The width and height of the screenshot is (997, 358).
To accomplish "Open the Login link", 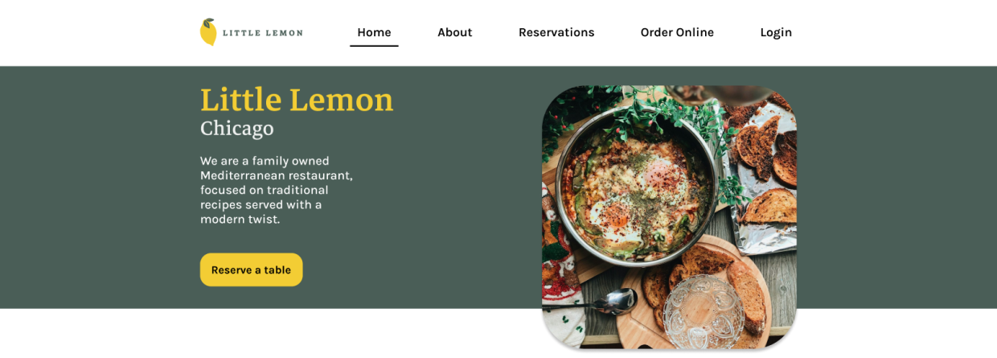I will point(776,32).
